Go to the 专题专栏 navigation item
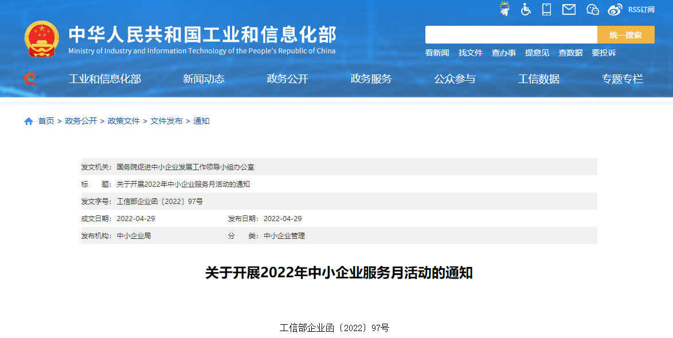 click(x=622, y=79)
